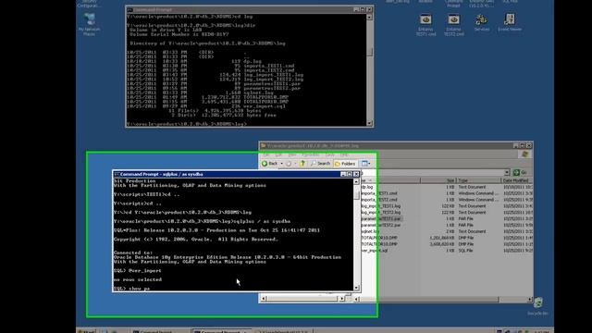Screen dimensions: 592x333
Task: Click 'no rows selected' line in sqlplus window
Action: click(x=138, y=279)
